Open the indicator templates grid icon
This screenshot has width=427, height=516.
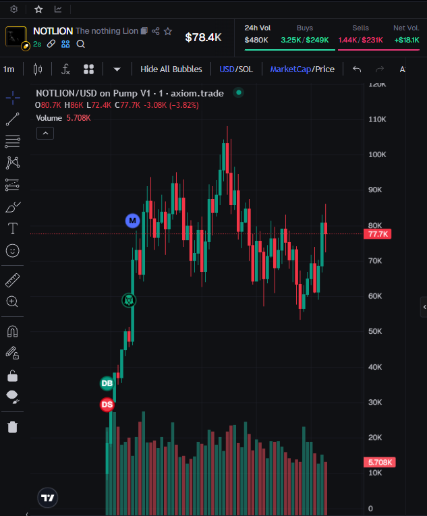(88, 69)
